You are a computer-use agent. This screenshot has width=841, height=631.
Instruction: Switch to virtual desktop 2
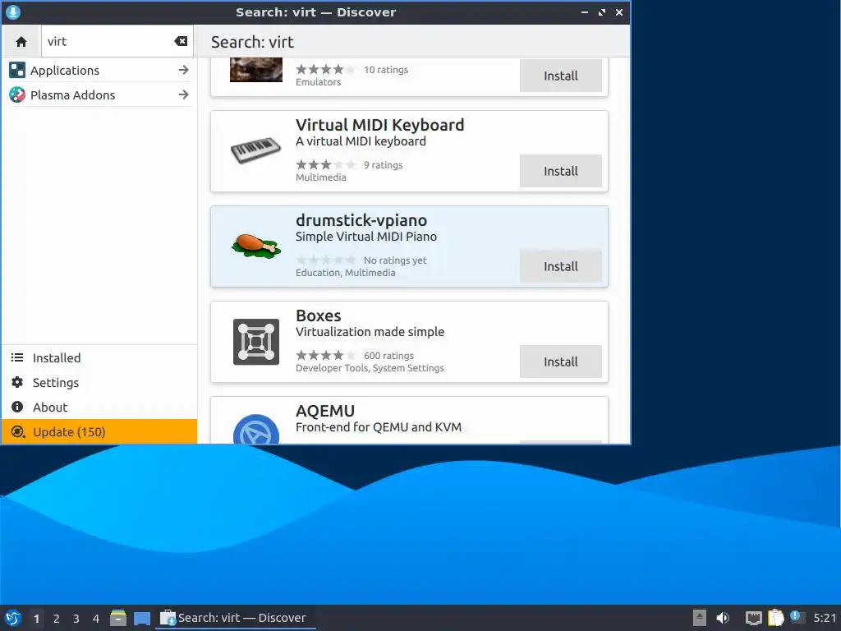click(x=57, y=619)
